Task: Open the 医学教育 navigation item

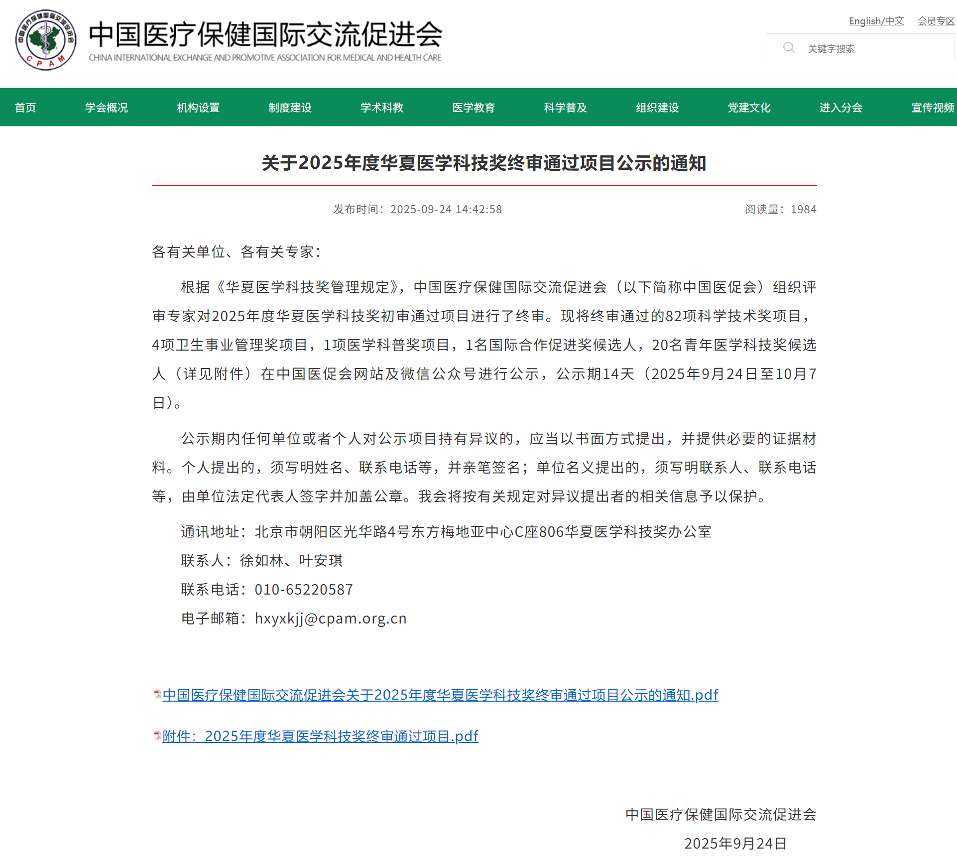Action: point(474,108)
